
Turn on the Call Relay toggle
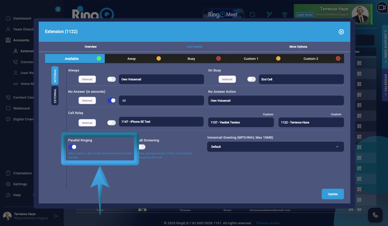[x=111, y=123]
